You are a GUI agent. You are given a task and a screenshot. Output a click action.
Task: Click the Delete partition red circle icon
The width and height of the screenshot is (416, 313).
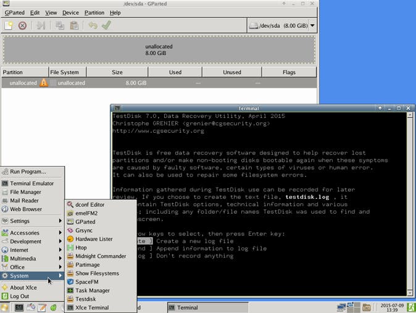22,25
